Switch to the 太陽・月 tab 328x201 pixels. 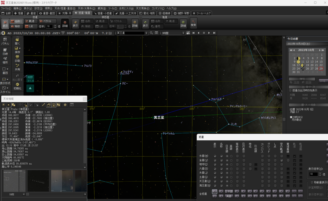coord(65,13)
